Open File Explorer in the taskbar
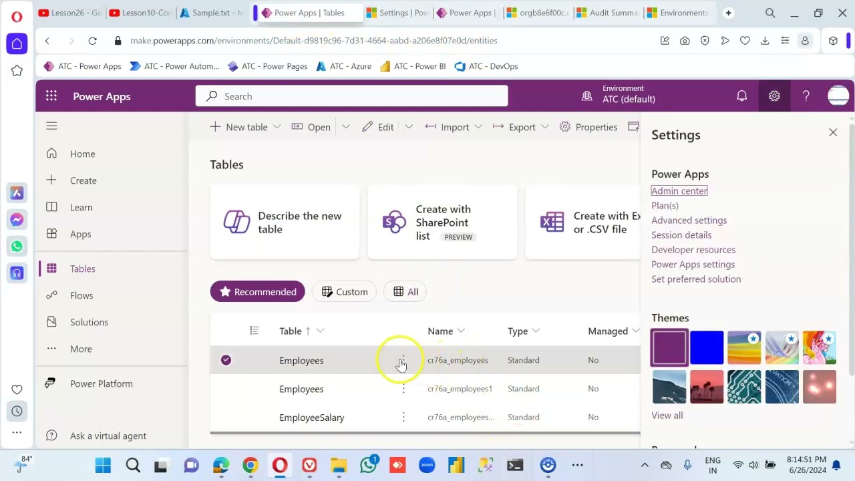 (x=339, y=466)
